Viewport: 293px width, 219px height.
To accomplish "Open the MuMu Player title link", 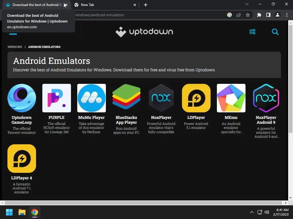I will 91,117.
